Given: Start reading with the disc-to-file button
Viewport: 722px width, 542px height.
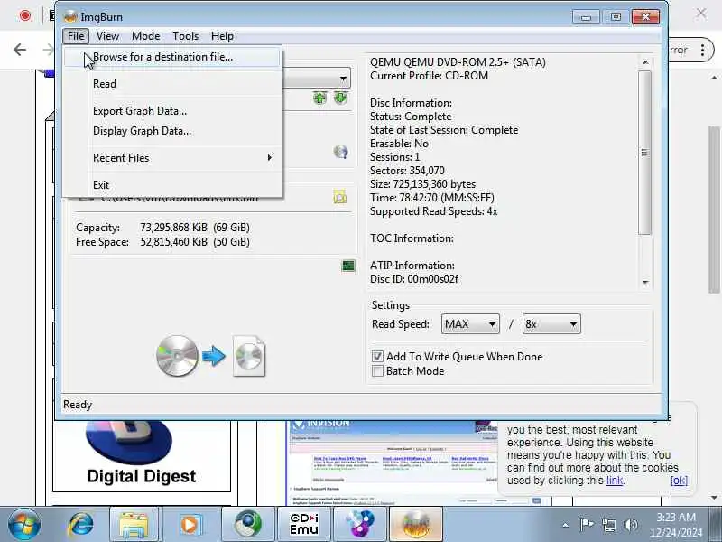Looking at the screenshot, I should [211, 356].
